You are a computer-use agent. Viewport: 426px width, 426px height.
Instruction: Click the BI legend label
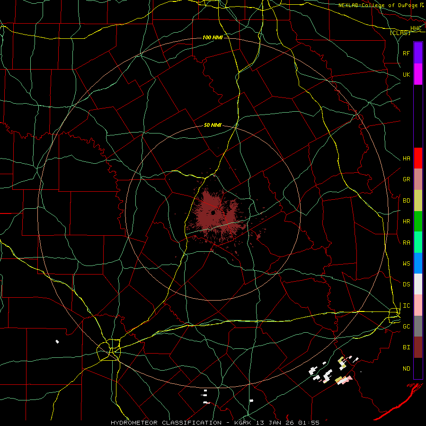(406, 347)
